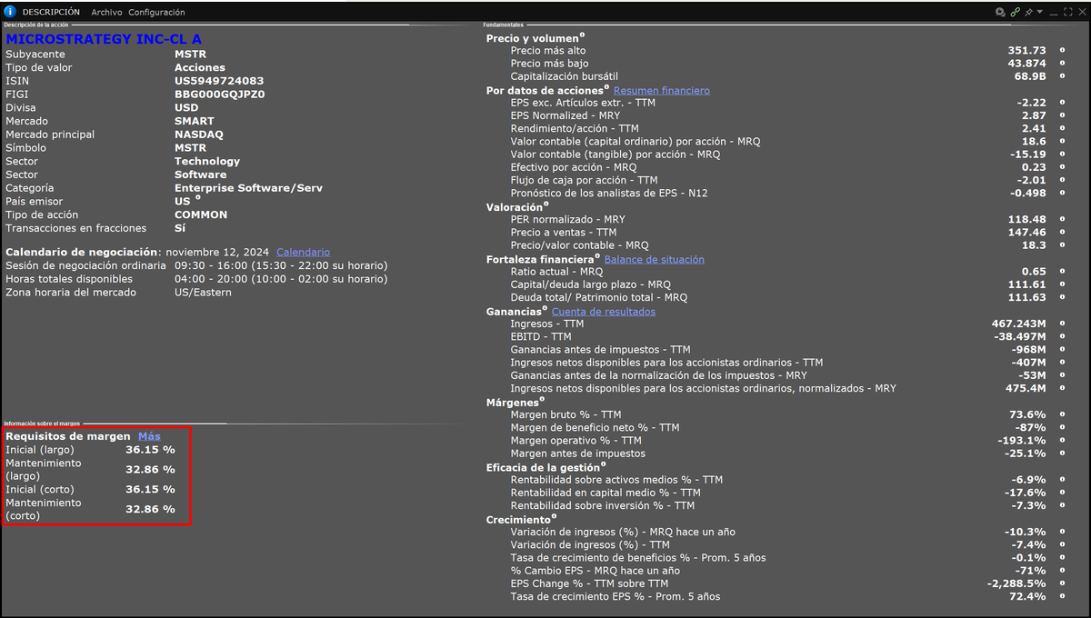This screenshot has height=618, width=1091.
Task: Click info superscript next to Valoración heading
Action: 545,204
